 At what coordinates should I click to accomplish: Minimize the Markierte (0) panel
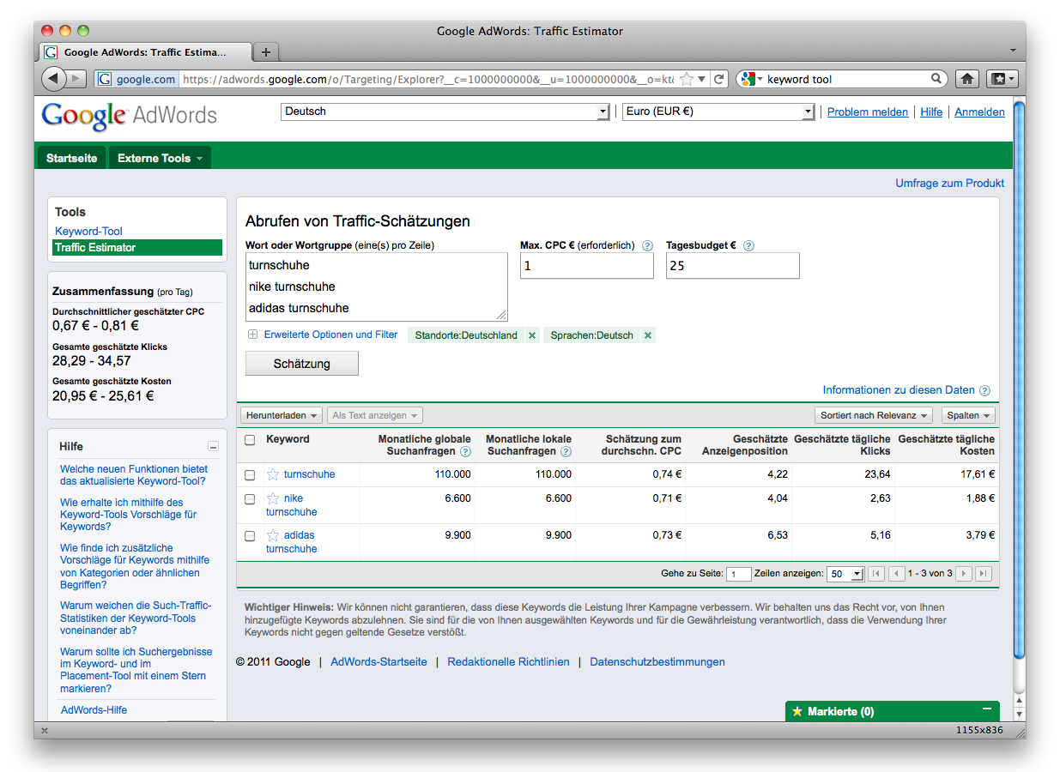pyautogui.click(x=987, y=709)
